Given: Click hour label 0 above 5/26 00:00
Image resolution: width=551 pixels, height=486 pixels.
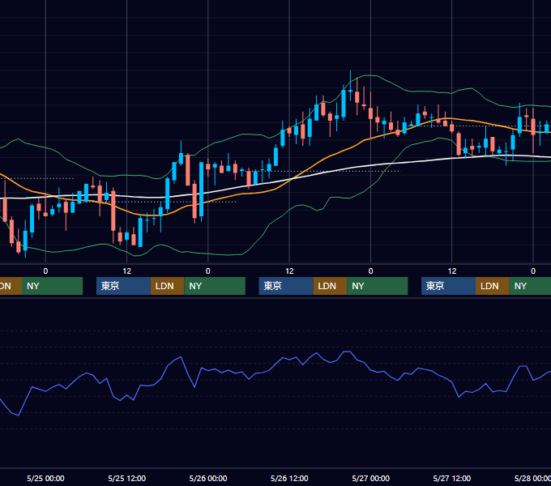Looking at the screenshot, I should click(208, 271).
